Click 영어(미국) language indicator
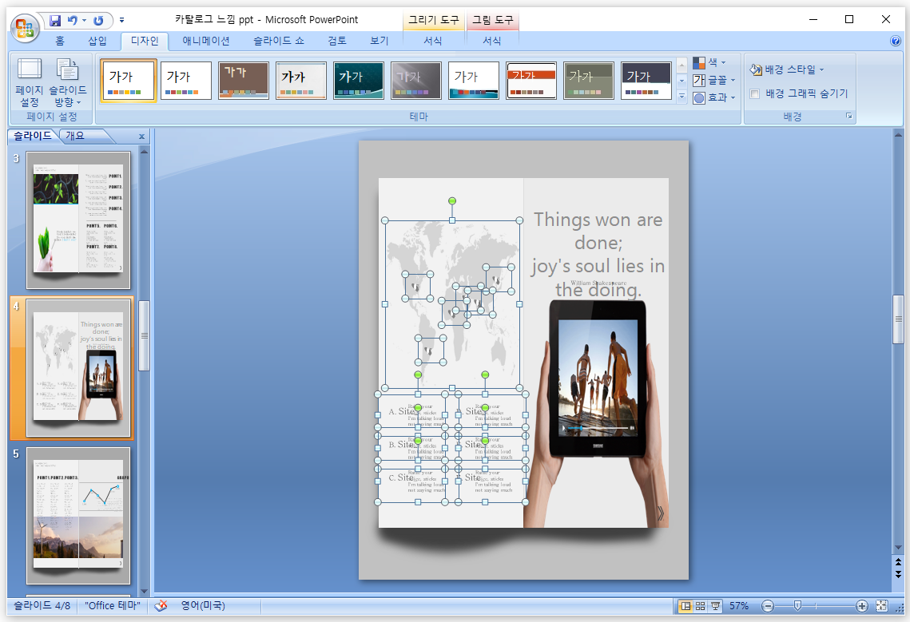The image size is (910, 622). coord(203,606)
